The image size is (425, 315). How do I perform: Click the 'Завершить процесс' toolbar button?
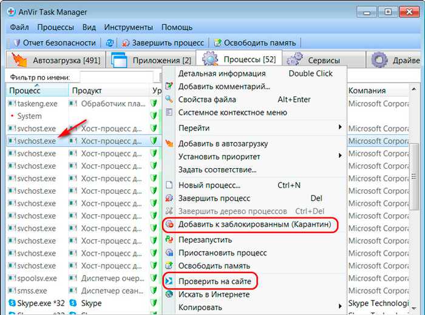[x=163, y=43]
